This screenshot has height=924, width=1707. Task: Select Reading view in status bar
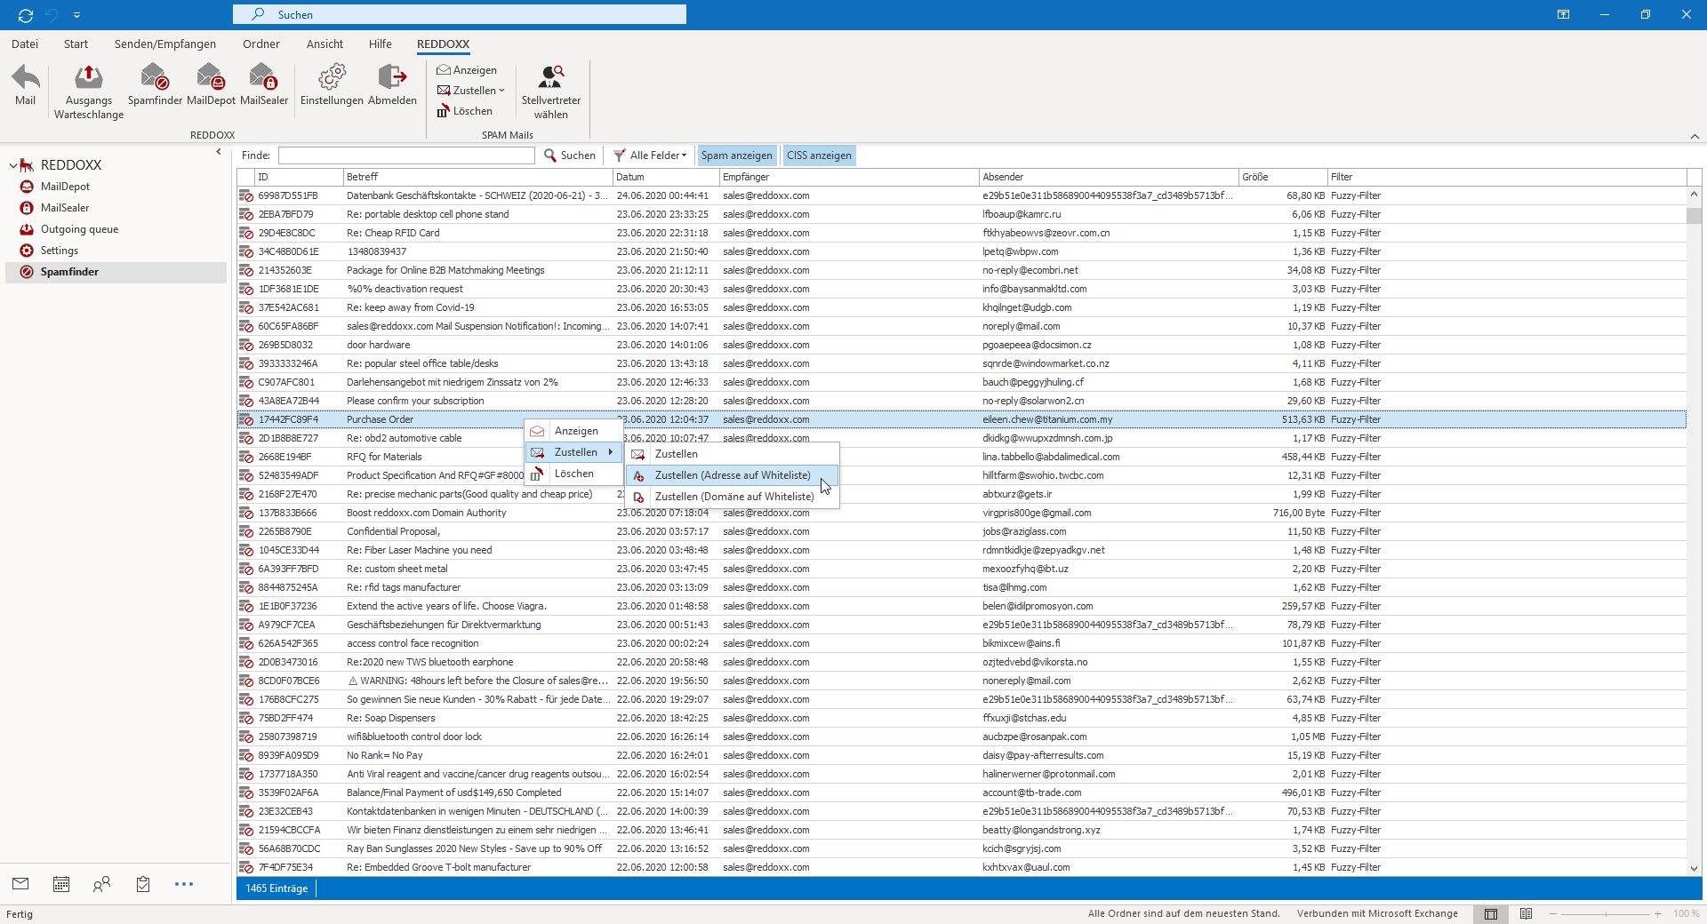[1527, 913]
